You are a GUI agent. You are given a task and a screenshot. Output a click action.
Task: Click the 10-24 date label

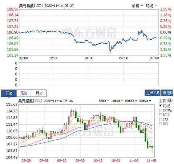(x=116, y=161)
